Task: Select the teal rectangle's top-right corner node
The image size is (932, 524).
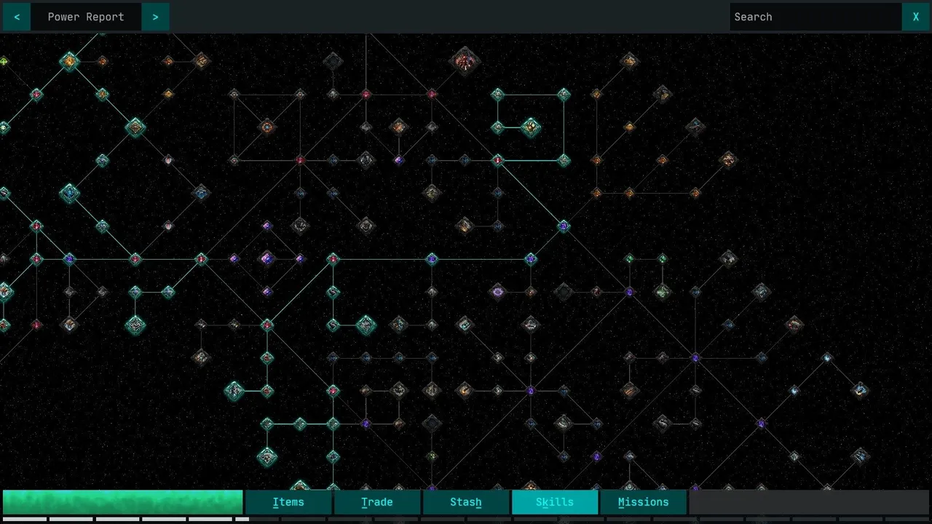Action: 564,95
